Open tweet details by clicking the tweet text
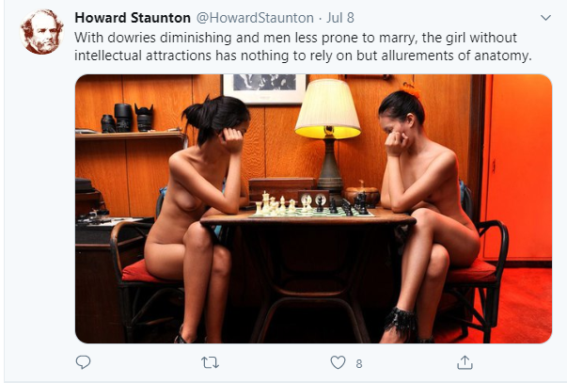 [303, 46]
